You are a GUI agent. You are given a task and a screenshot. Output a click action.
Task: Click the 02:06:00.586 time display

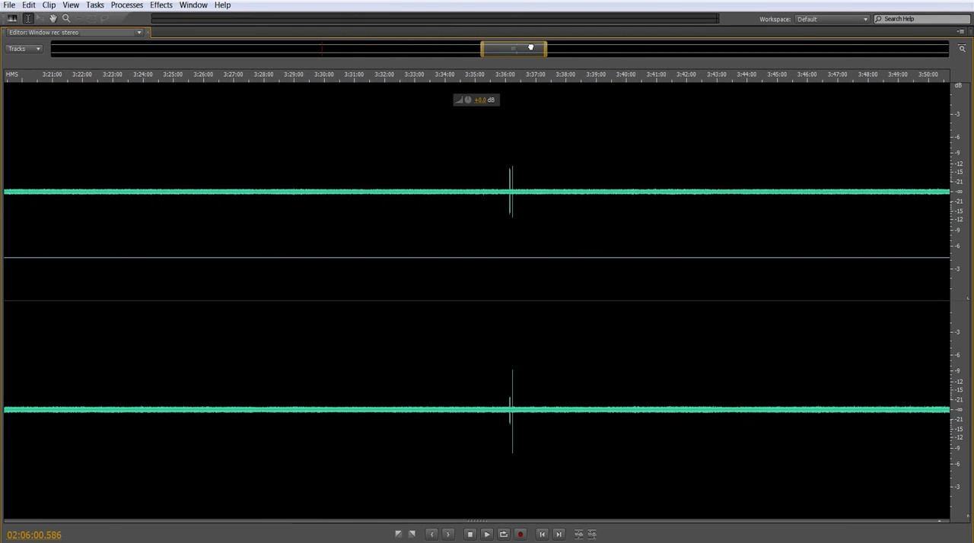34,535
